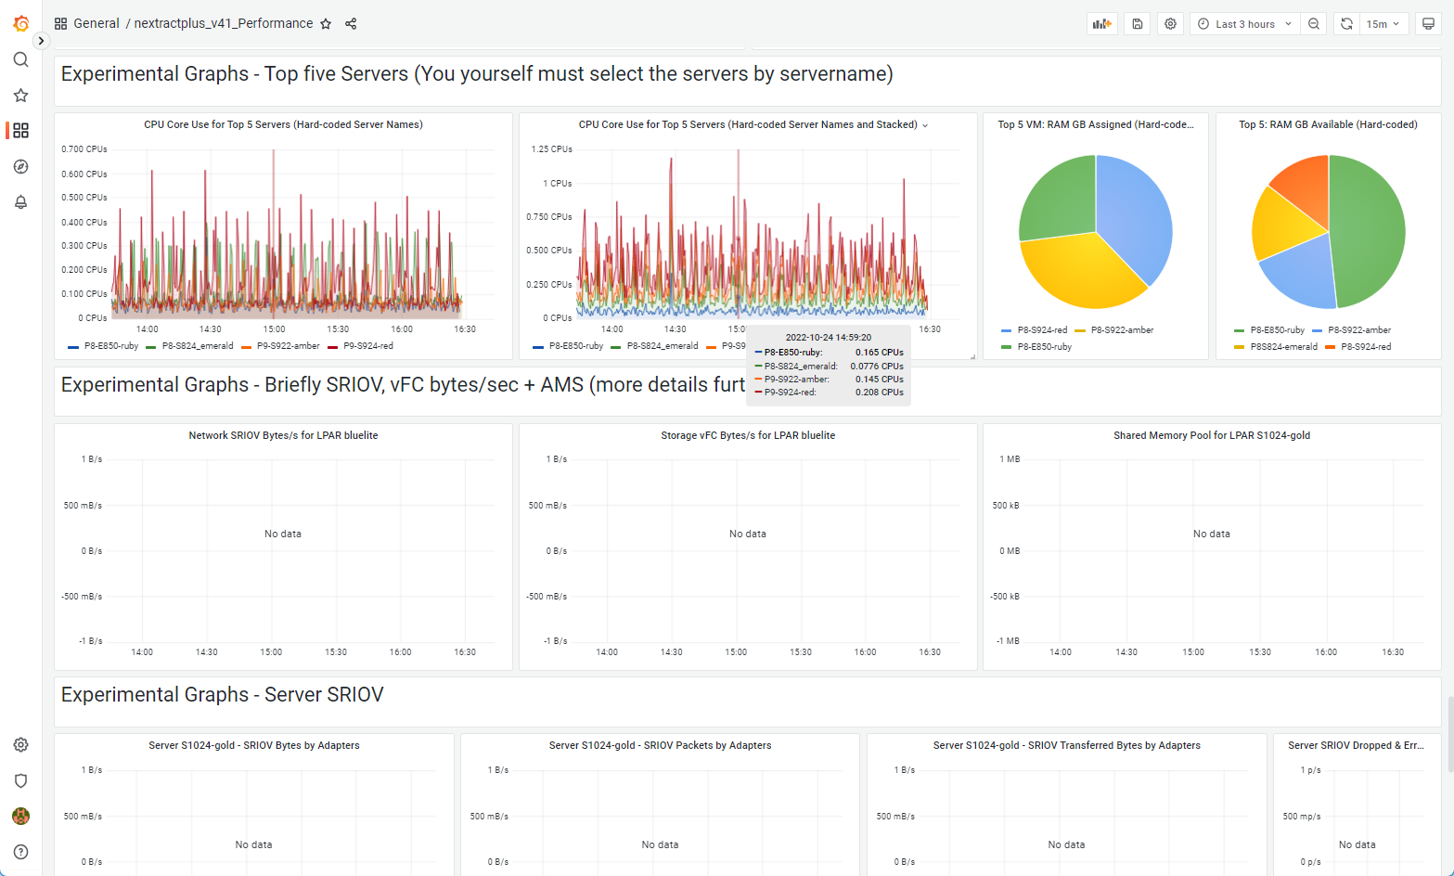The width and height of the screenshot is (1454, 876).
Task: Open the non-stacked CPU Core Use for Top 5 Servers panel title
Action: tap(283, 124)
